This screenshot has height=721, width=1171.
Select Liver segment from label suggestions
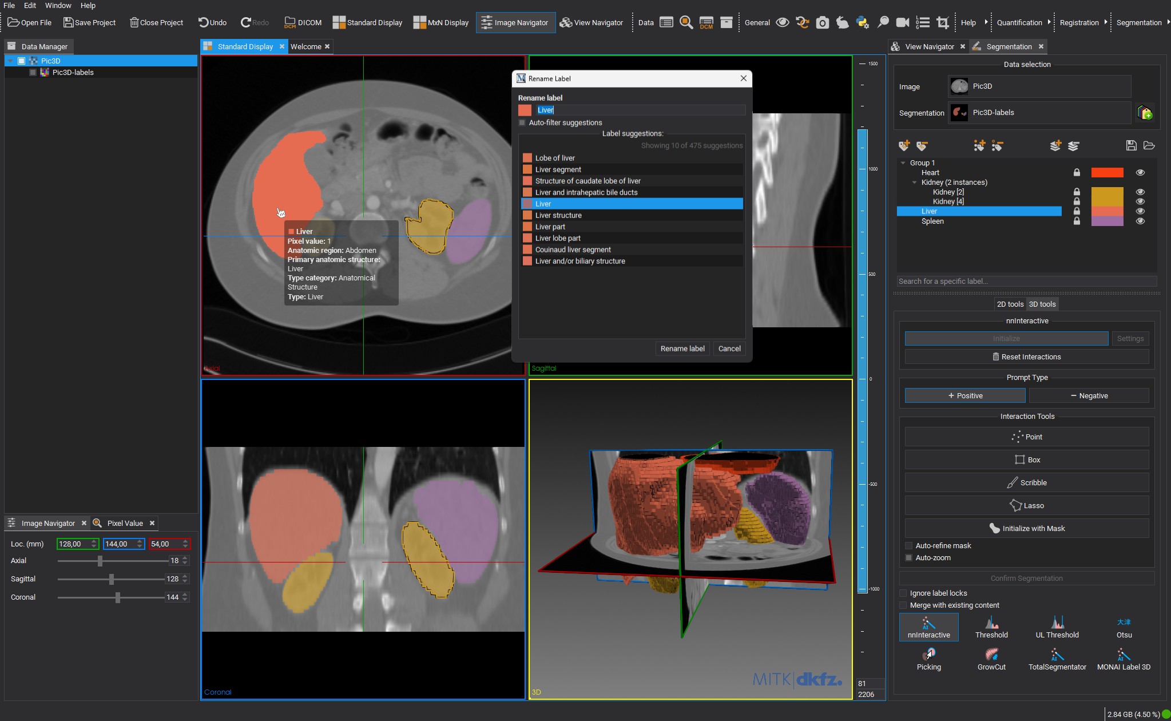click(558, 169)
